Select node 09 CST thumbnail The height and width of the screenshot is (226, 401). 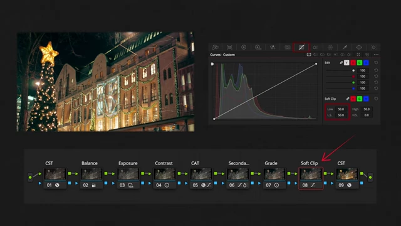click(x=347, y=174)
